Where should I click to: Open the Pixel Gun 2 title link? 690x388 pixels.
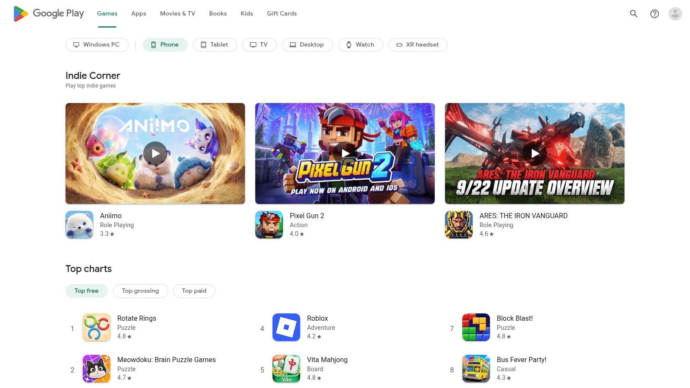tap(307, 216)
